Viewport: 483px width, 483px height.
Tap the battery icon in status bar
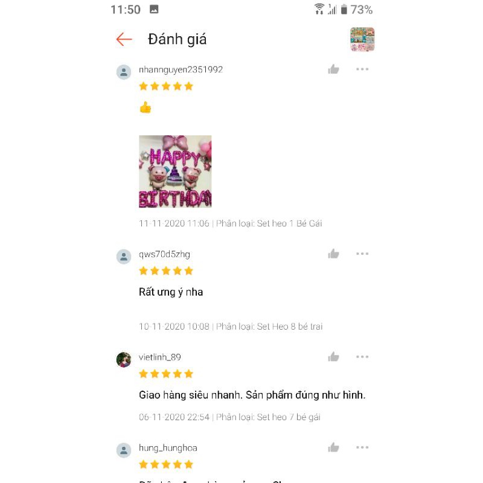[344, 9]
